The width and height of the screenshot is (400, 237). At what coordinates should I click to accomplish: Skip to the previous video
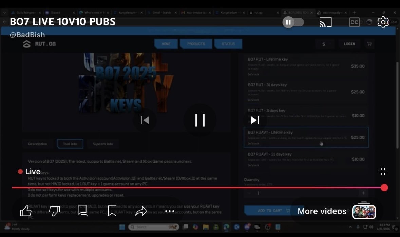[145, 120]
